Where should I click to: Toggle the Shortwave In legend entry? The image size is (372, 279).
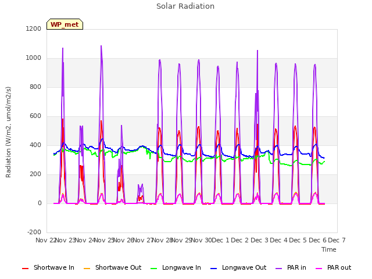pyautogui.click(x=48, y=267)
